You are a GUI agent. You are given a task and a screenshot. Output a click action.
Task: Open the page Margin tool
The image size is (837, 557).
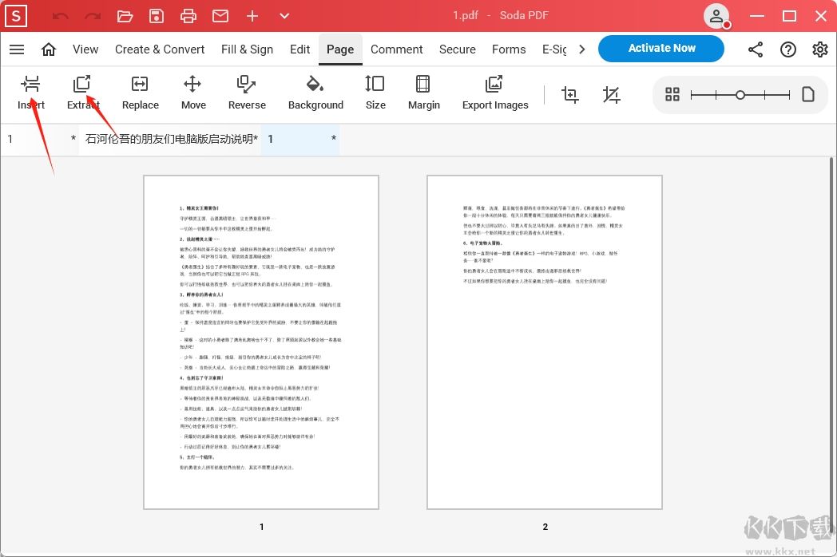(423, 93)
